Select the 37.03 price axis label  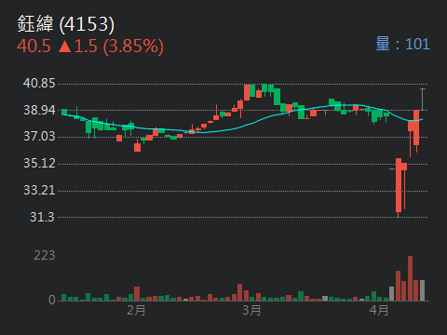(39, 137)
